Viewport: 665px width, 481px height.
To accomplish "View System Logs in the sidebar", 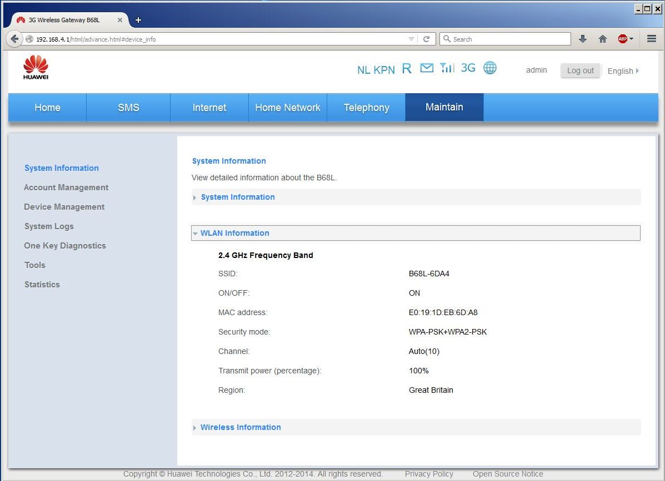I will (x=49, y=226).
